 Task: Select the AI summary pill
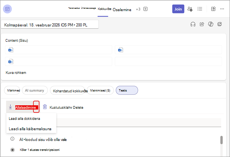[x=35, y=90]
